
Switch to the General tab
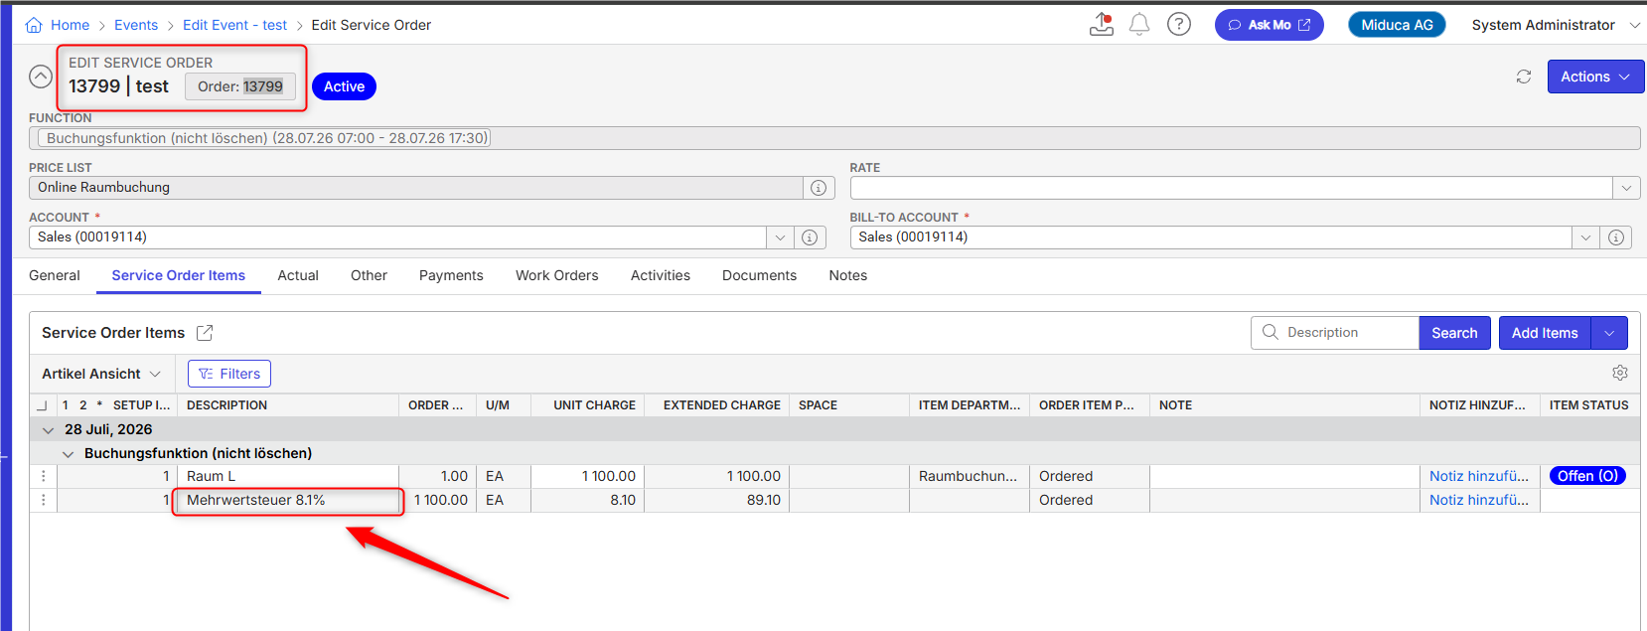click(55, 275)
